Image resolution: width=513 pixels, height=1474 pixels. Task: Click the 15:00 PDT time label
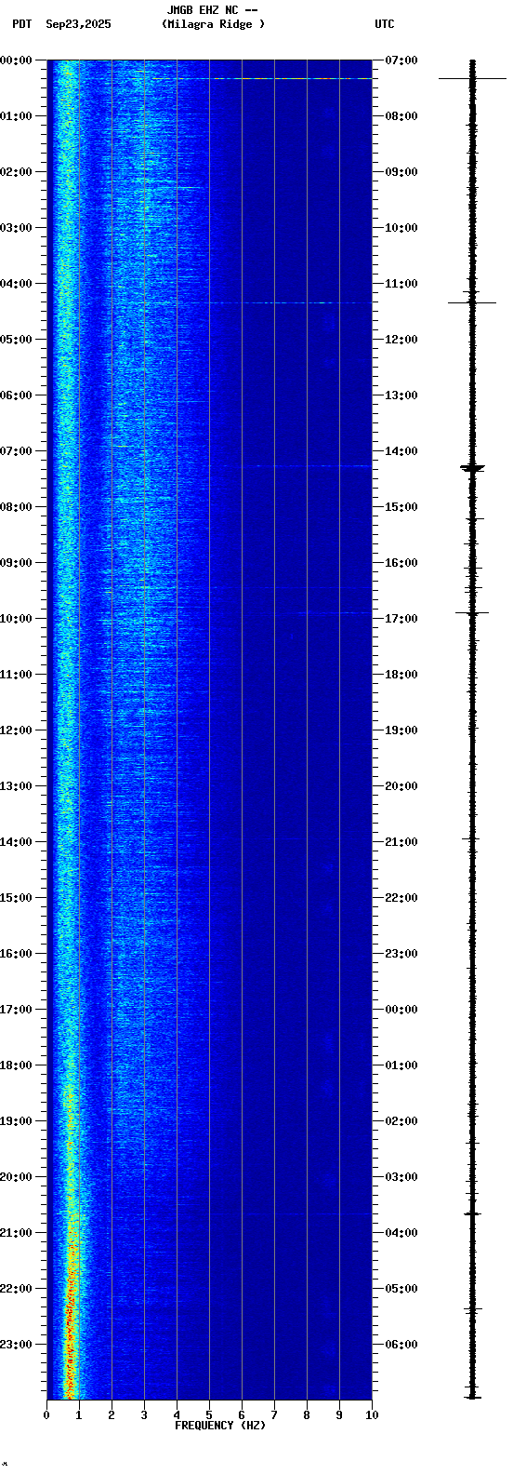click(x=16, y=898)
